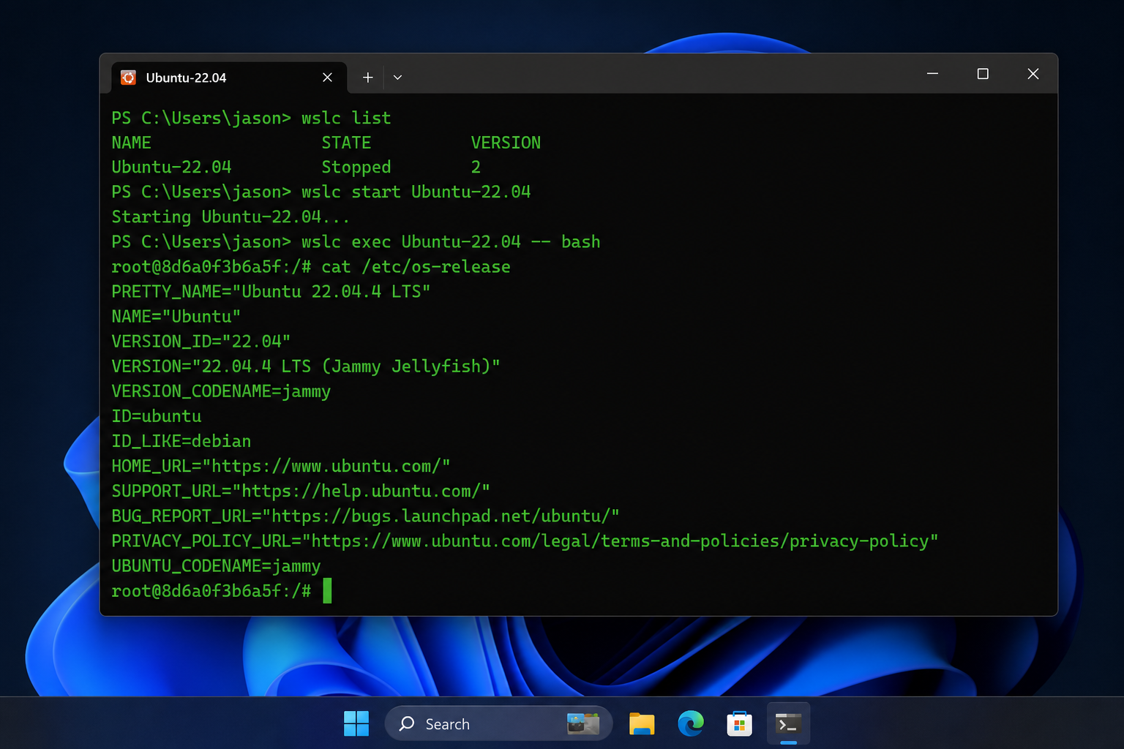Click the terminal cursor at last prompt
The image size is (1124, 749).
(327, 591)
